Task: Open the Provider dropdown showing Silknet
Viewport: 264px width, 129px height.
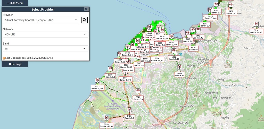Action: tap(41, 20)
